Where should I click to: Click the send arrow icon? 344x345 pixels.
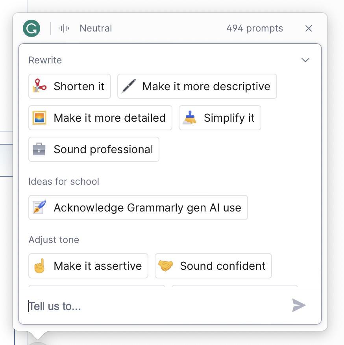click(299, 305)
